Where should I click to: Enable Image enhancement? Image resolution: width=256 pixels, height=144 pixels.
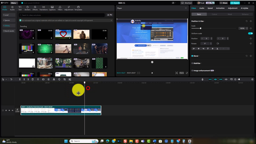tap(192, 70)
